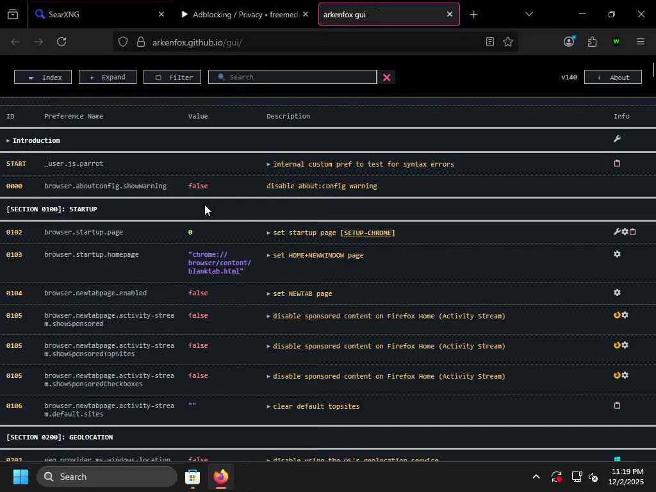Open the Windows Start menu
The image size is (656, 492).
point(20,477)
